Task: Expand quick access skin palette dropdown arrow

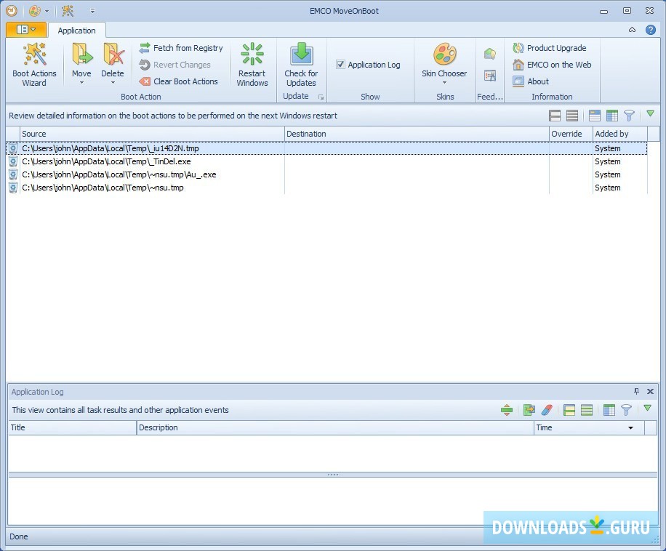Action: [x=47, y=11]
